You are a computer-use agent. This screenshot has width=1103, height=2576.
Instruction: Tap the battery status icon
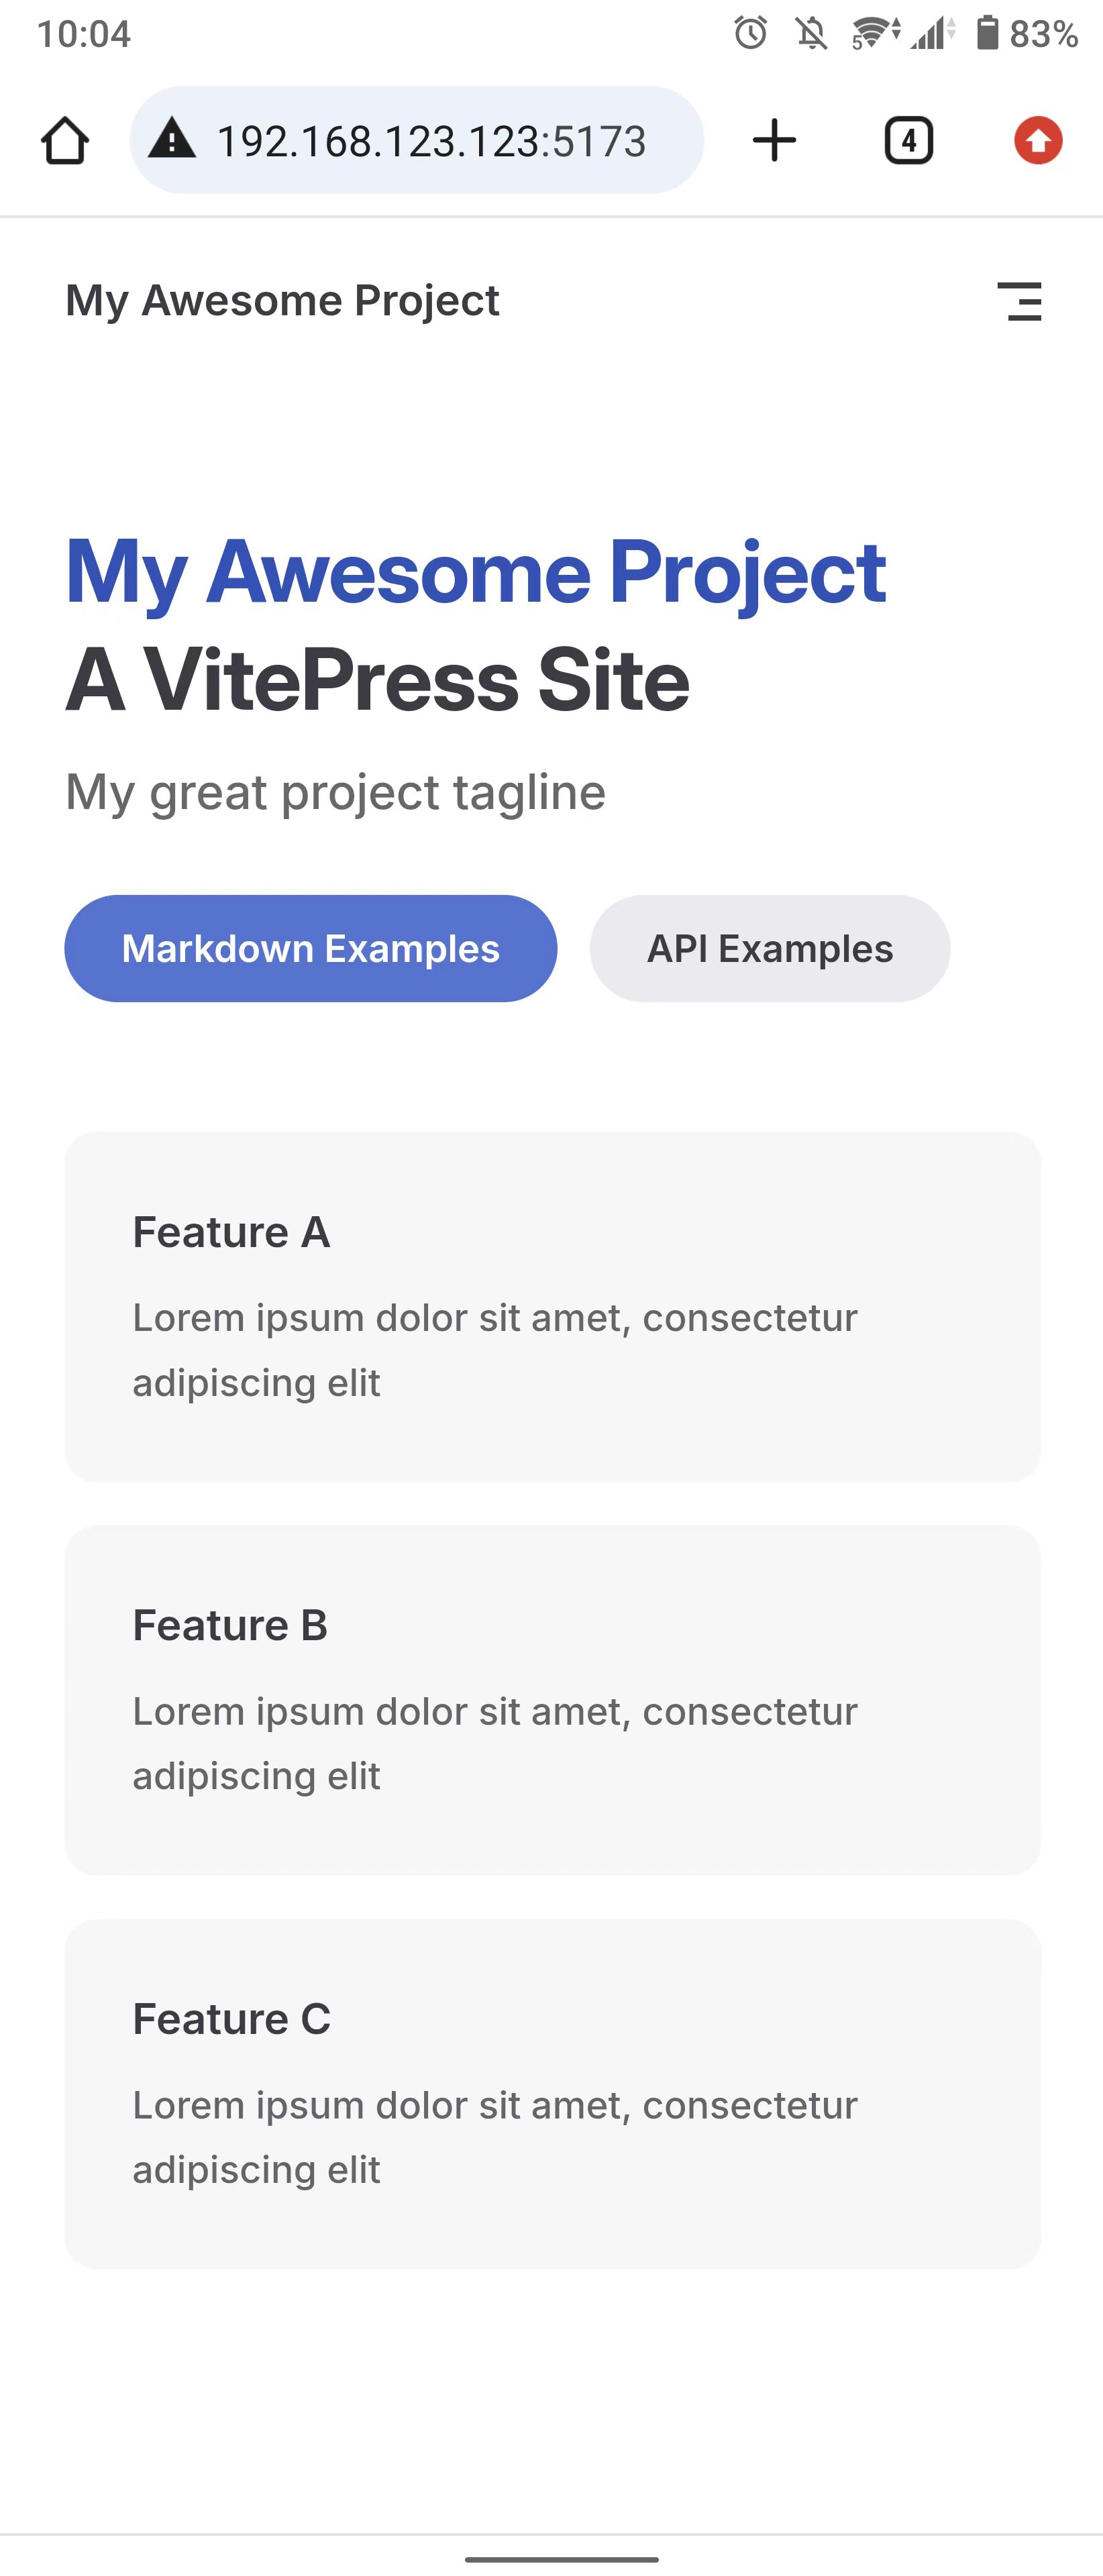click(x=987, y=34)
